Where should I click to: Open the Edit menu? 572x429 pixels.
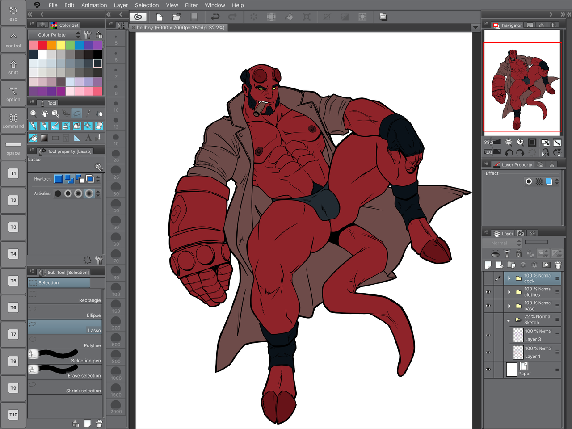[x=69, y=5]
